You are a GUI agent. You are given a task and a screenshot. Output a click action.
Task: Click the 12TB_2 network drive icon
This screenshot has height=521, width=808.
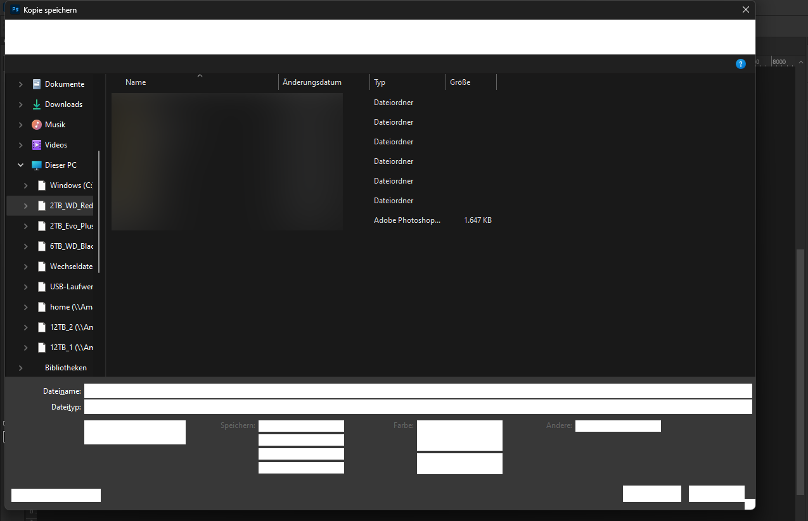coord(42,327)
